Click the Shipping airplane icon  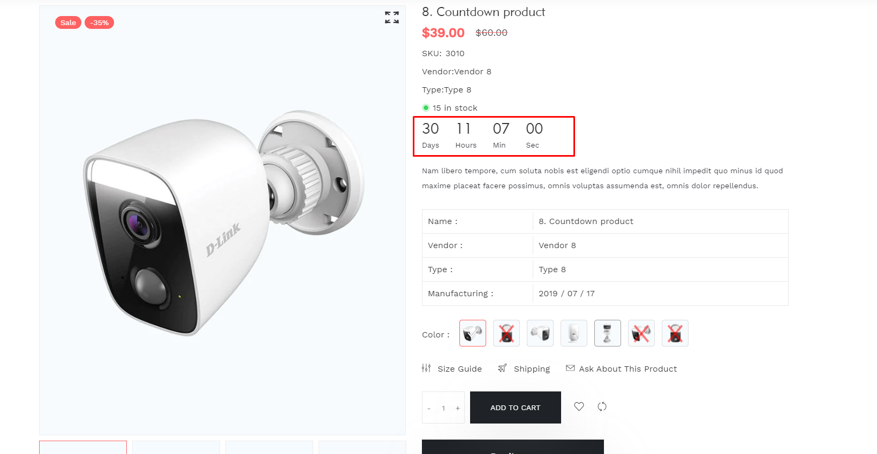tap(502, 368)
